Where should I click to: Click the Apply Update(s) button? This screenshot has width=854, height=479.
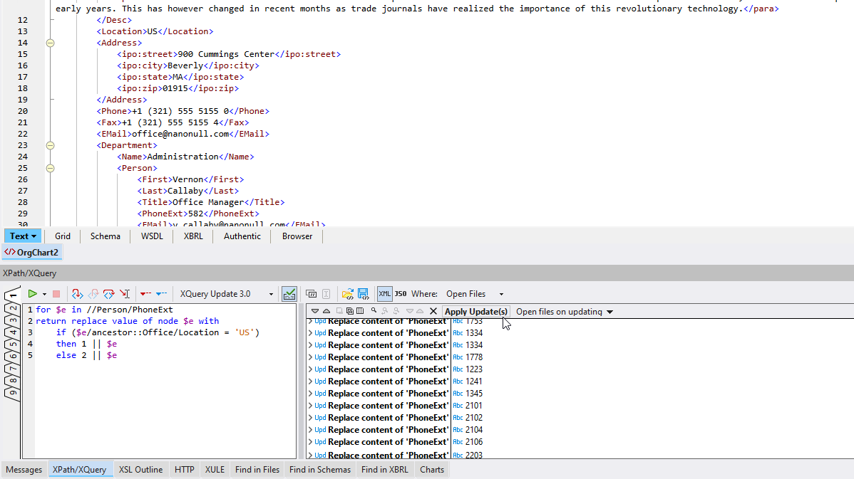475,311
